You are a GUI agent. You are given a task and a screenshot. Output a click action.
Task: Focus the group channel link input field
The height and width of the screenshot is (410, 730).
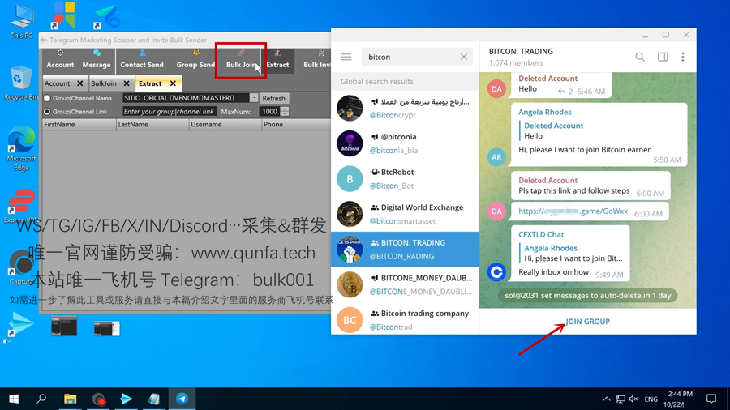(x=170, y=112)
